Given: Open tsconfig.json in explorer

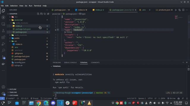Looking at the screenshot, I should click(x=20, y=62).
